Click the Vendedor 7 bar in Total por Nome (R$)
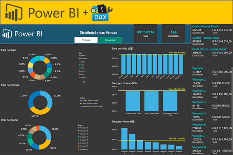The image size is (233, 155). [x=140, y=145]
